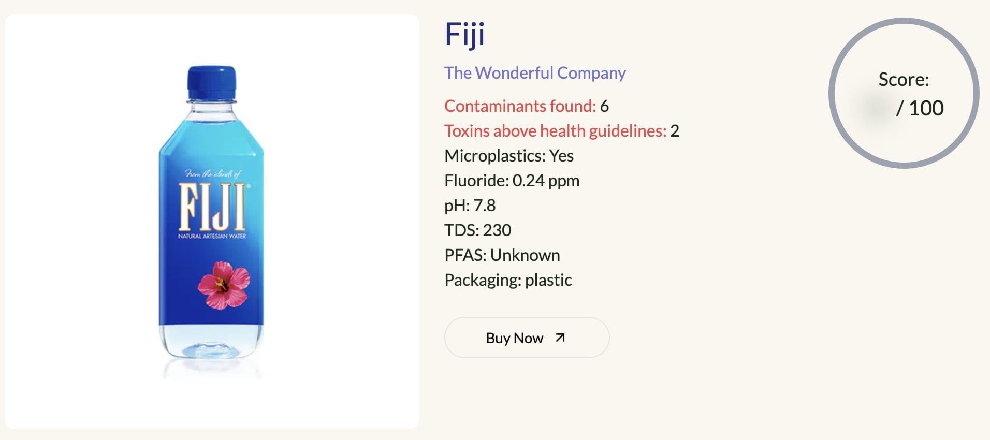The image size is (990, 440).
Task: Click the 'Microplastics: Yes' line
Action: point(509,156)
